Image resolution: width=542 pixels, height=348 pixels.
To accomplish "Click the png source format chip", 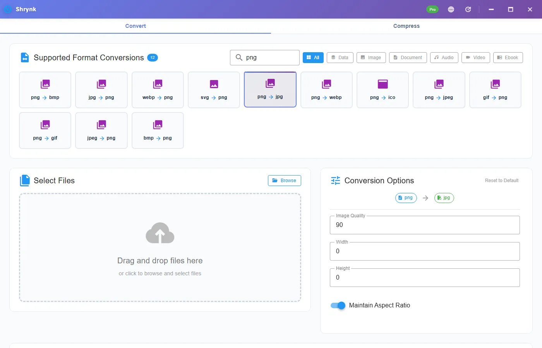I will point(406,198).
